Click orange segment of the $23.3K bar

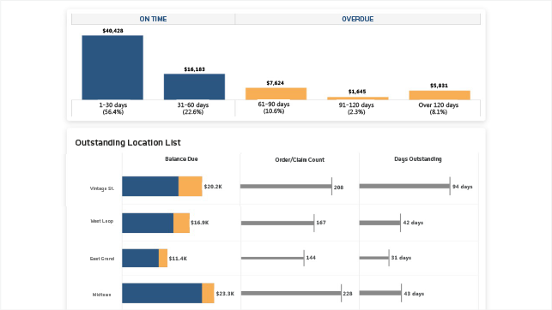208,293
